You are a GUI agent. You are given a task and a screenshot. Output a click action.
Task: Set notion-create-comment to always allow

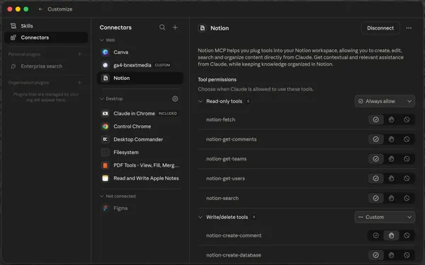pyautogui.click(x=375, y=235)
